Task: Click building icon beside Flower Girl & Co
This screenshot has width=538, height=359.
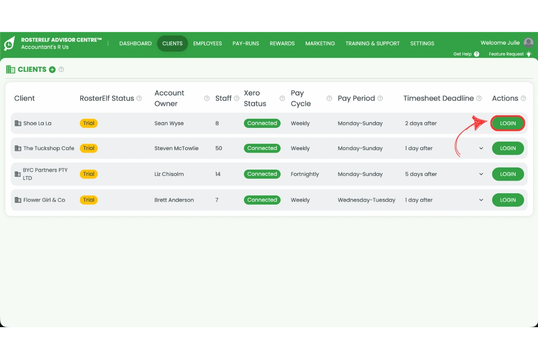Action: tap(18, 200)
